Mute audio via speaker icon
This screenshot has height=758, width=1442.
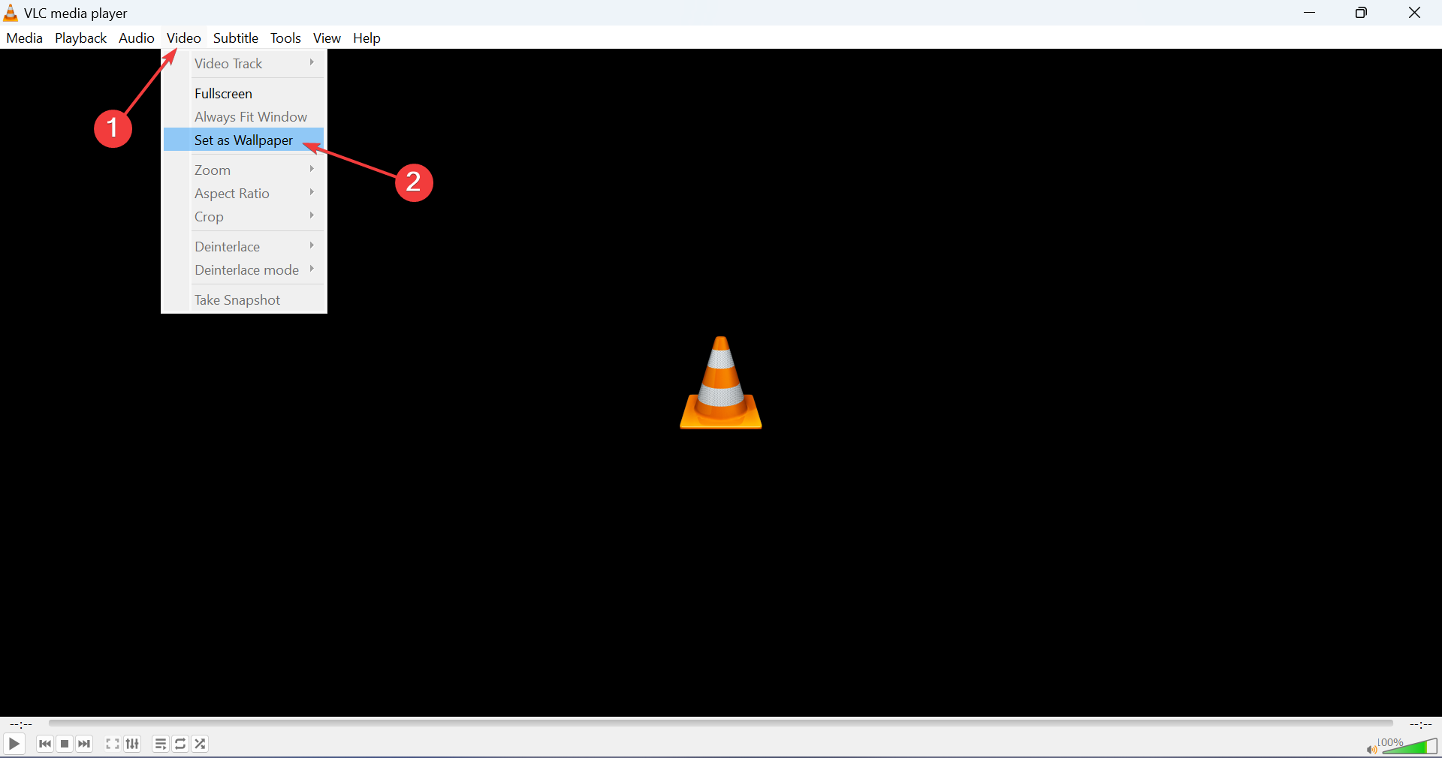pos(1371,749)
